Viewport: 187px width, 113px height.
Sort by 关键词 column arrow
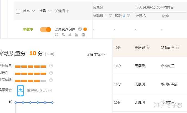coord(68,11)
